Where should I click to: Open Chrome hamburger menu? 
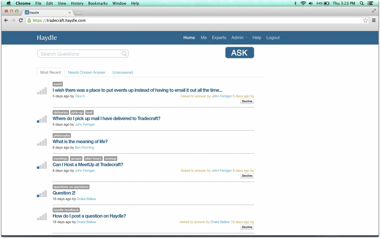[x=374, y=20]
